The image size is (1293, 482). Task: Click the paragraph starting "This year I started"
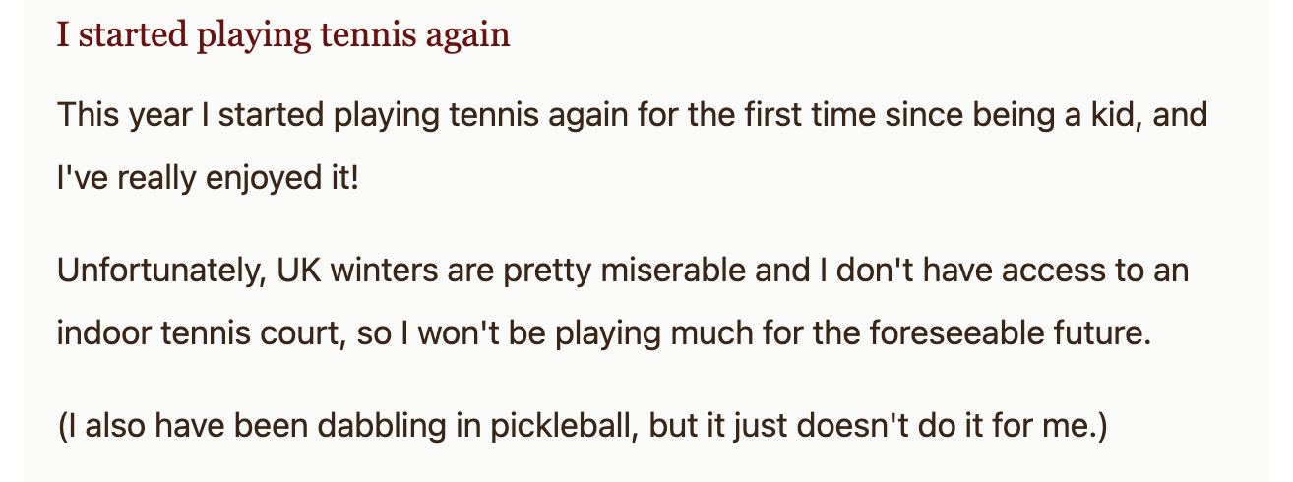pos(631,116)
